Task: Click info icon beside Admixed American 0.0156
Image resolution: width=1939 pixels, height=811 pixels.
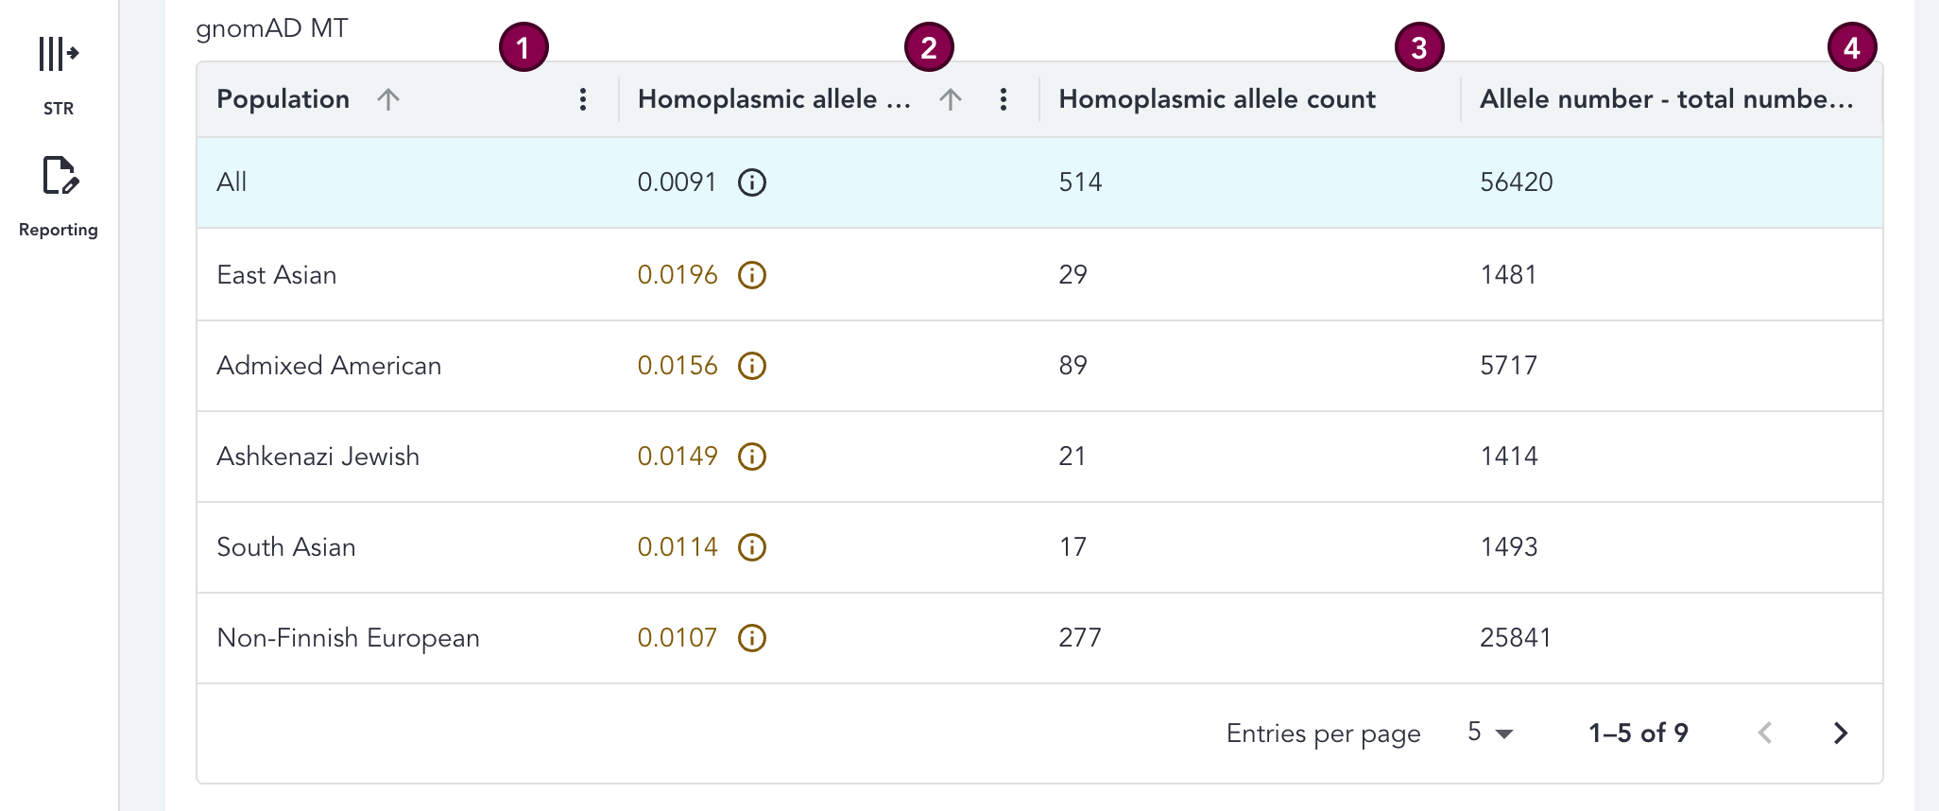Action: tap(751, 366)
